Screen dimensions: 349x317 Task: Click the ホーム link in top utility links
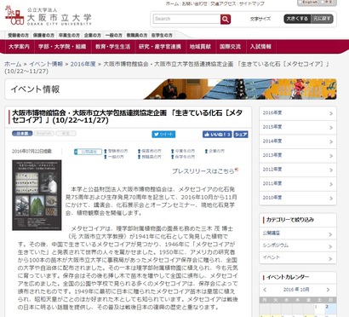click(172, 3)
